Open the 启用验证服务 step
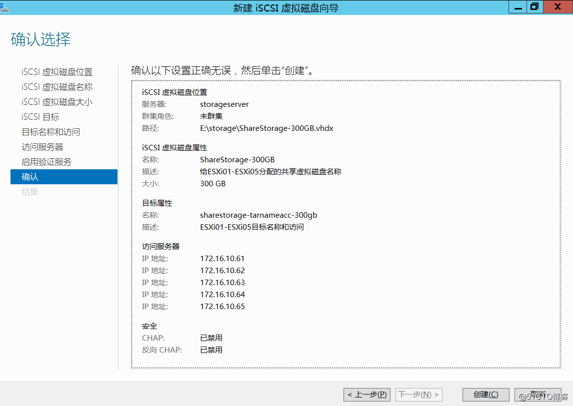This screenshot has width=573, height=406. [46, 162]
